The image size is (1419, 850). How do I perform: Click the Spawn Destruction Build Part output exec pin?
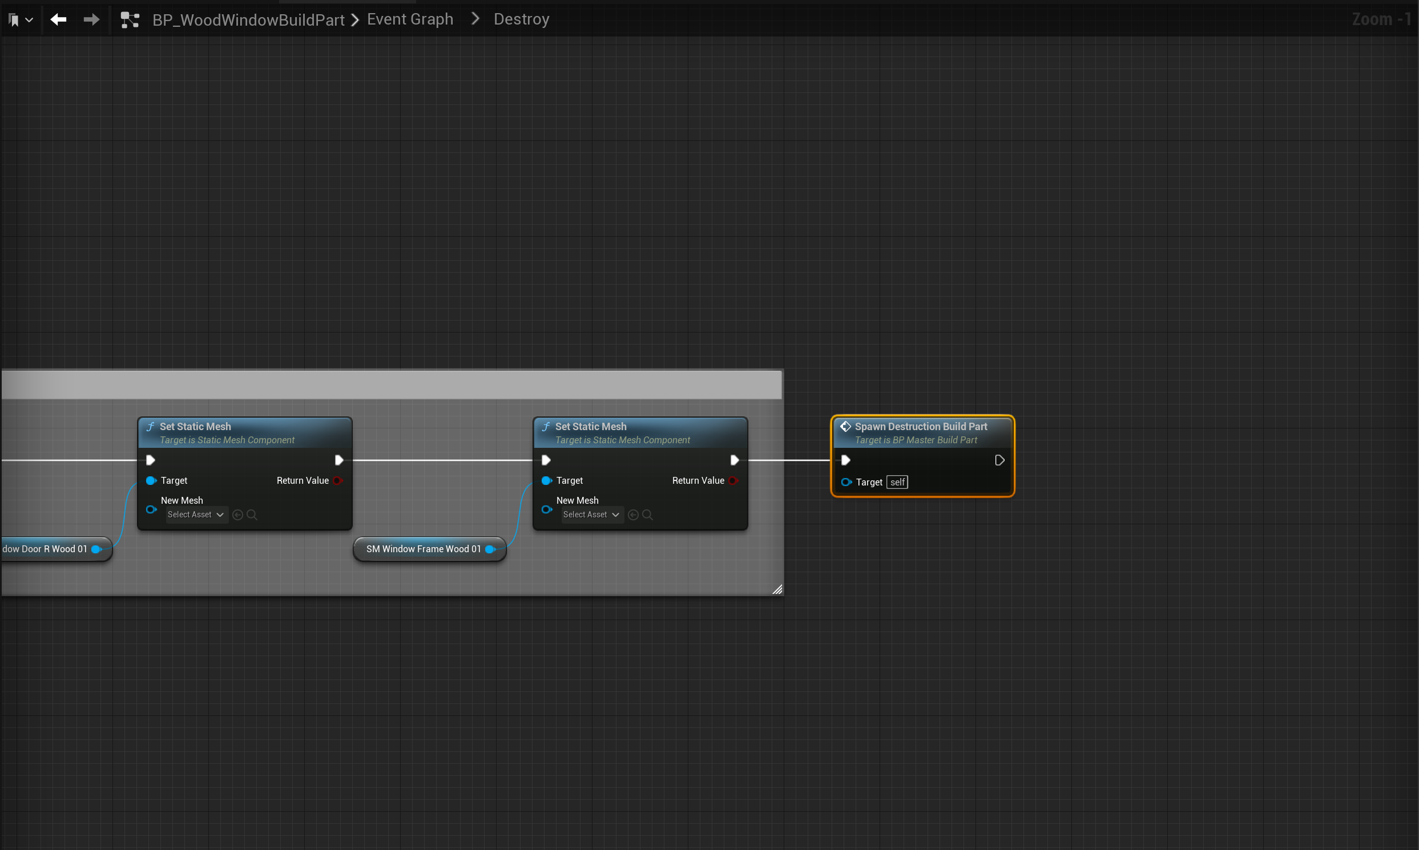pos(999,460)
